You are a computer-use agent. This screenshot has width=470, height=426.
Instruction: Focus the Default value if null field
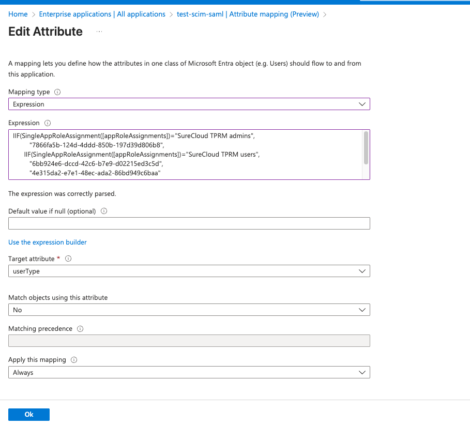(x=189, y=223)
